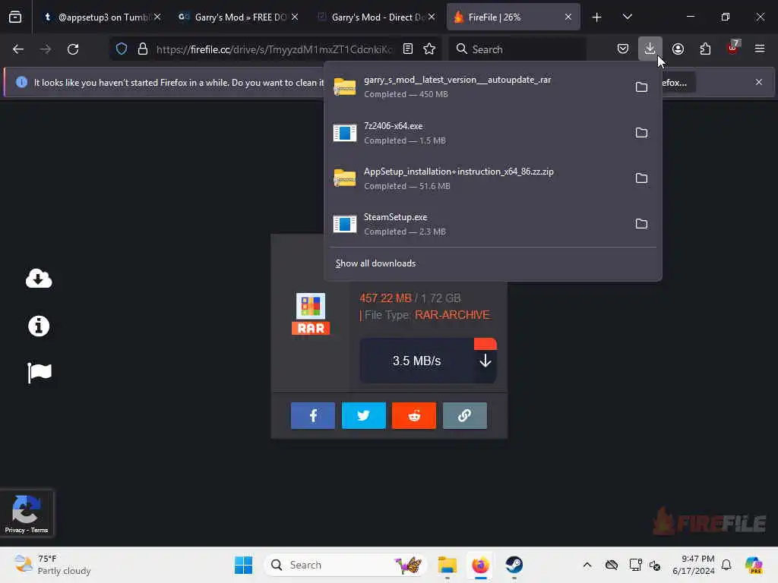Close the @appsetup3 Tumblr tab

pyautogui.click(x=157, y=17)
